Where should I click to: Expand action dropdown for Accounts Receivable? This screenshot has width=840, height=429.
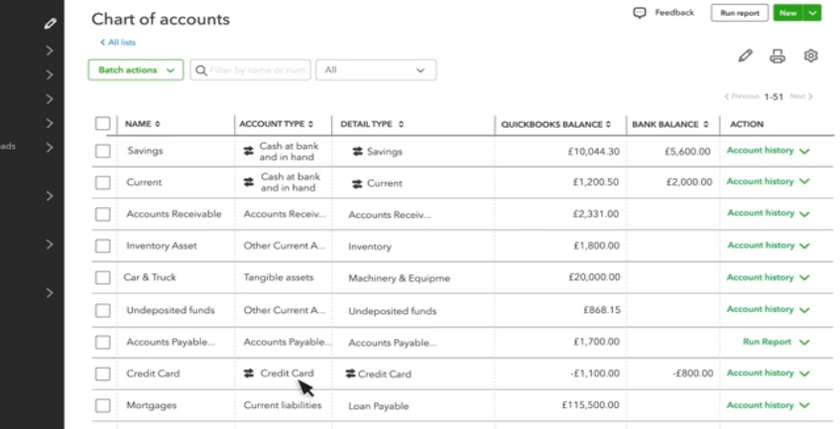pyautogui.click(x=804, y=214)
